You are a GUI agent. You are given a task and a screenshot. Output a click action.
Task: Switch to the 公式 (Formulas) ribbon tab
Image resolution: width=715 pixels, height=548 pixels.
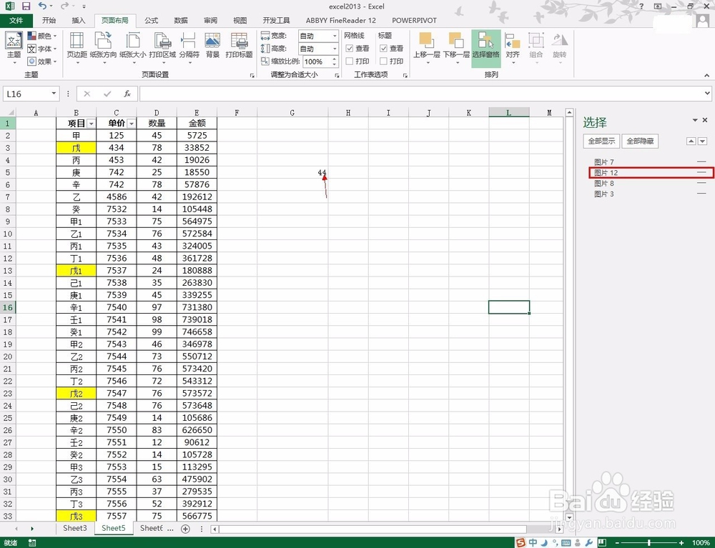click(150, 20)
